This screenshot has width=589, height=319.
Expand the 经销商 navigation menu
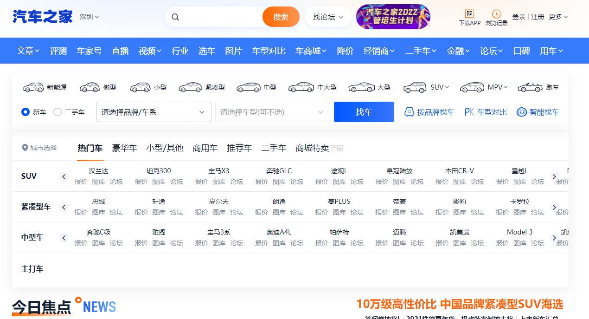click(379, 51)
